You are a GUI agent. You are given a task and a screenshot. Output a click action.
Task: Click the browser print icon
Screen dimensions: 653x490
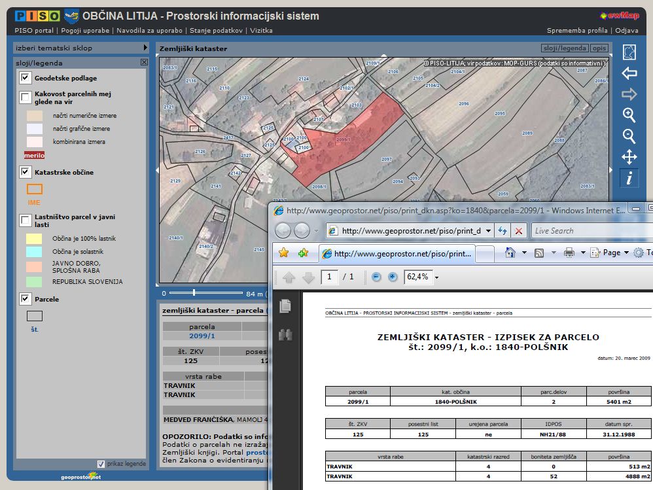569,253
